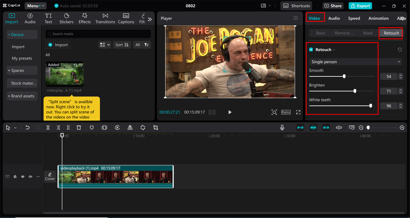Click the Mirror flip icon in timeline toolbar
This screenshot has width=410, height=218.
130,128
